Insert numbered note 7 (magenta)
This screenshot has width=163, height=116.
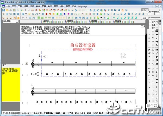(x=68, y=14)
